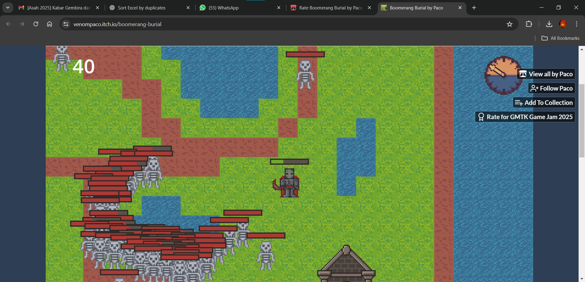This screenshot has height=282, width=585.
Task: Click View all by Paco
Action: point(546,74)
